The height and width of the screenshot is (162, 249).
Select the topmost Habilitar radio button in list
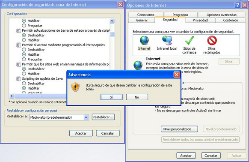pos(24,21)
